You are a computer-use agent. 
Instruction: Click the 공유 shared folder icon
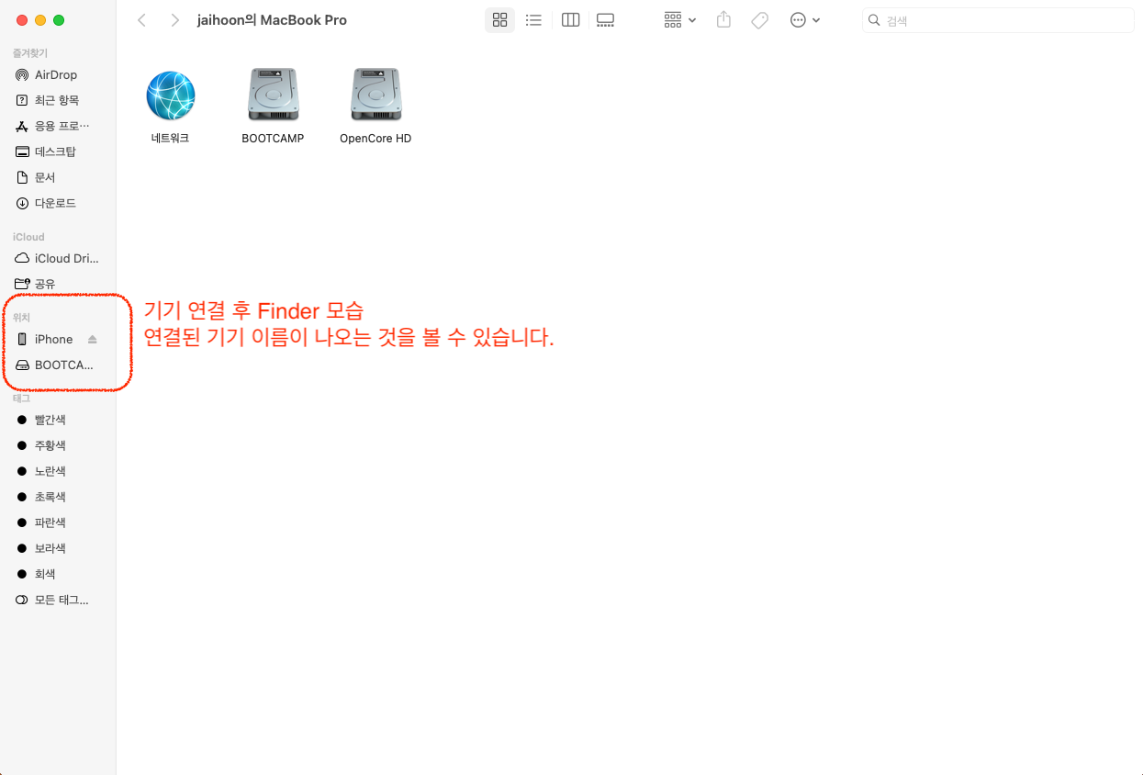pos(23,284)
